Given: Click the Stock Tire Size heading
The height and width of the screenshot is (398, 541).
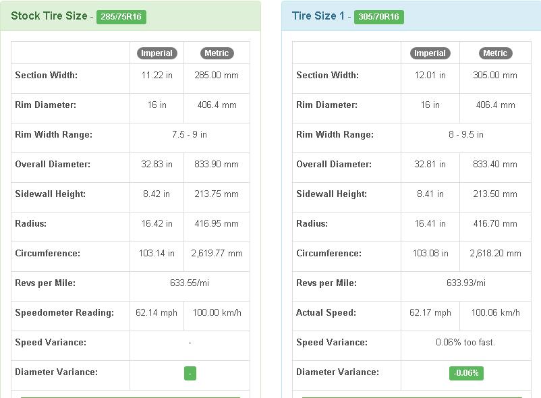Looking at the screenshot, I should pos(49,16).
